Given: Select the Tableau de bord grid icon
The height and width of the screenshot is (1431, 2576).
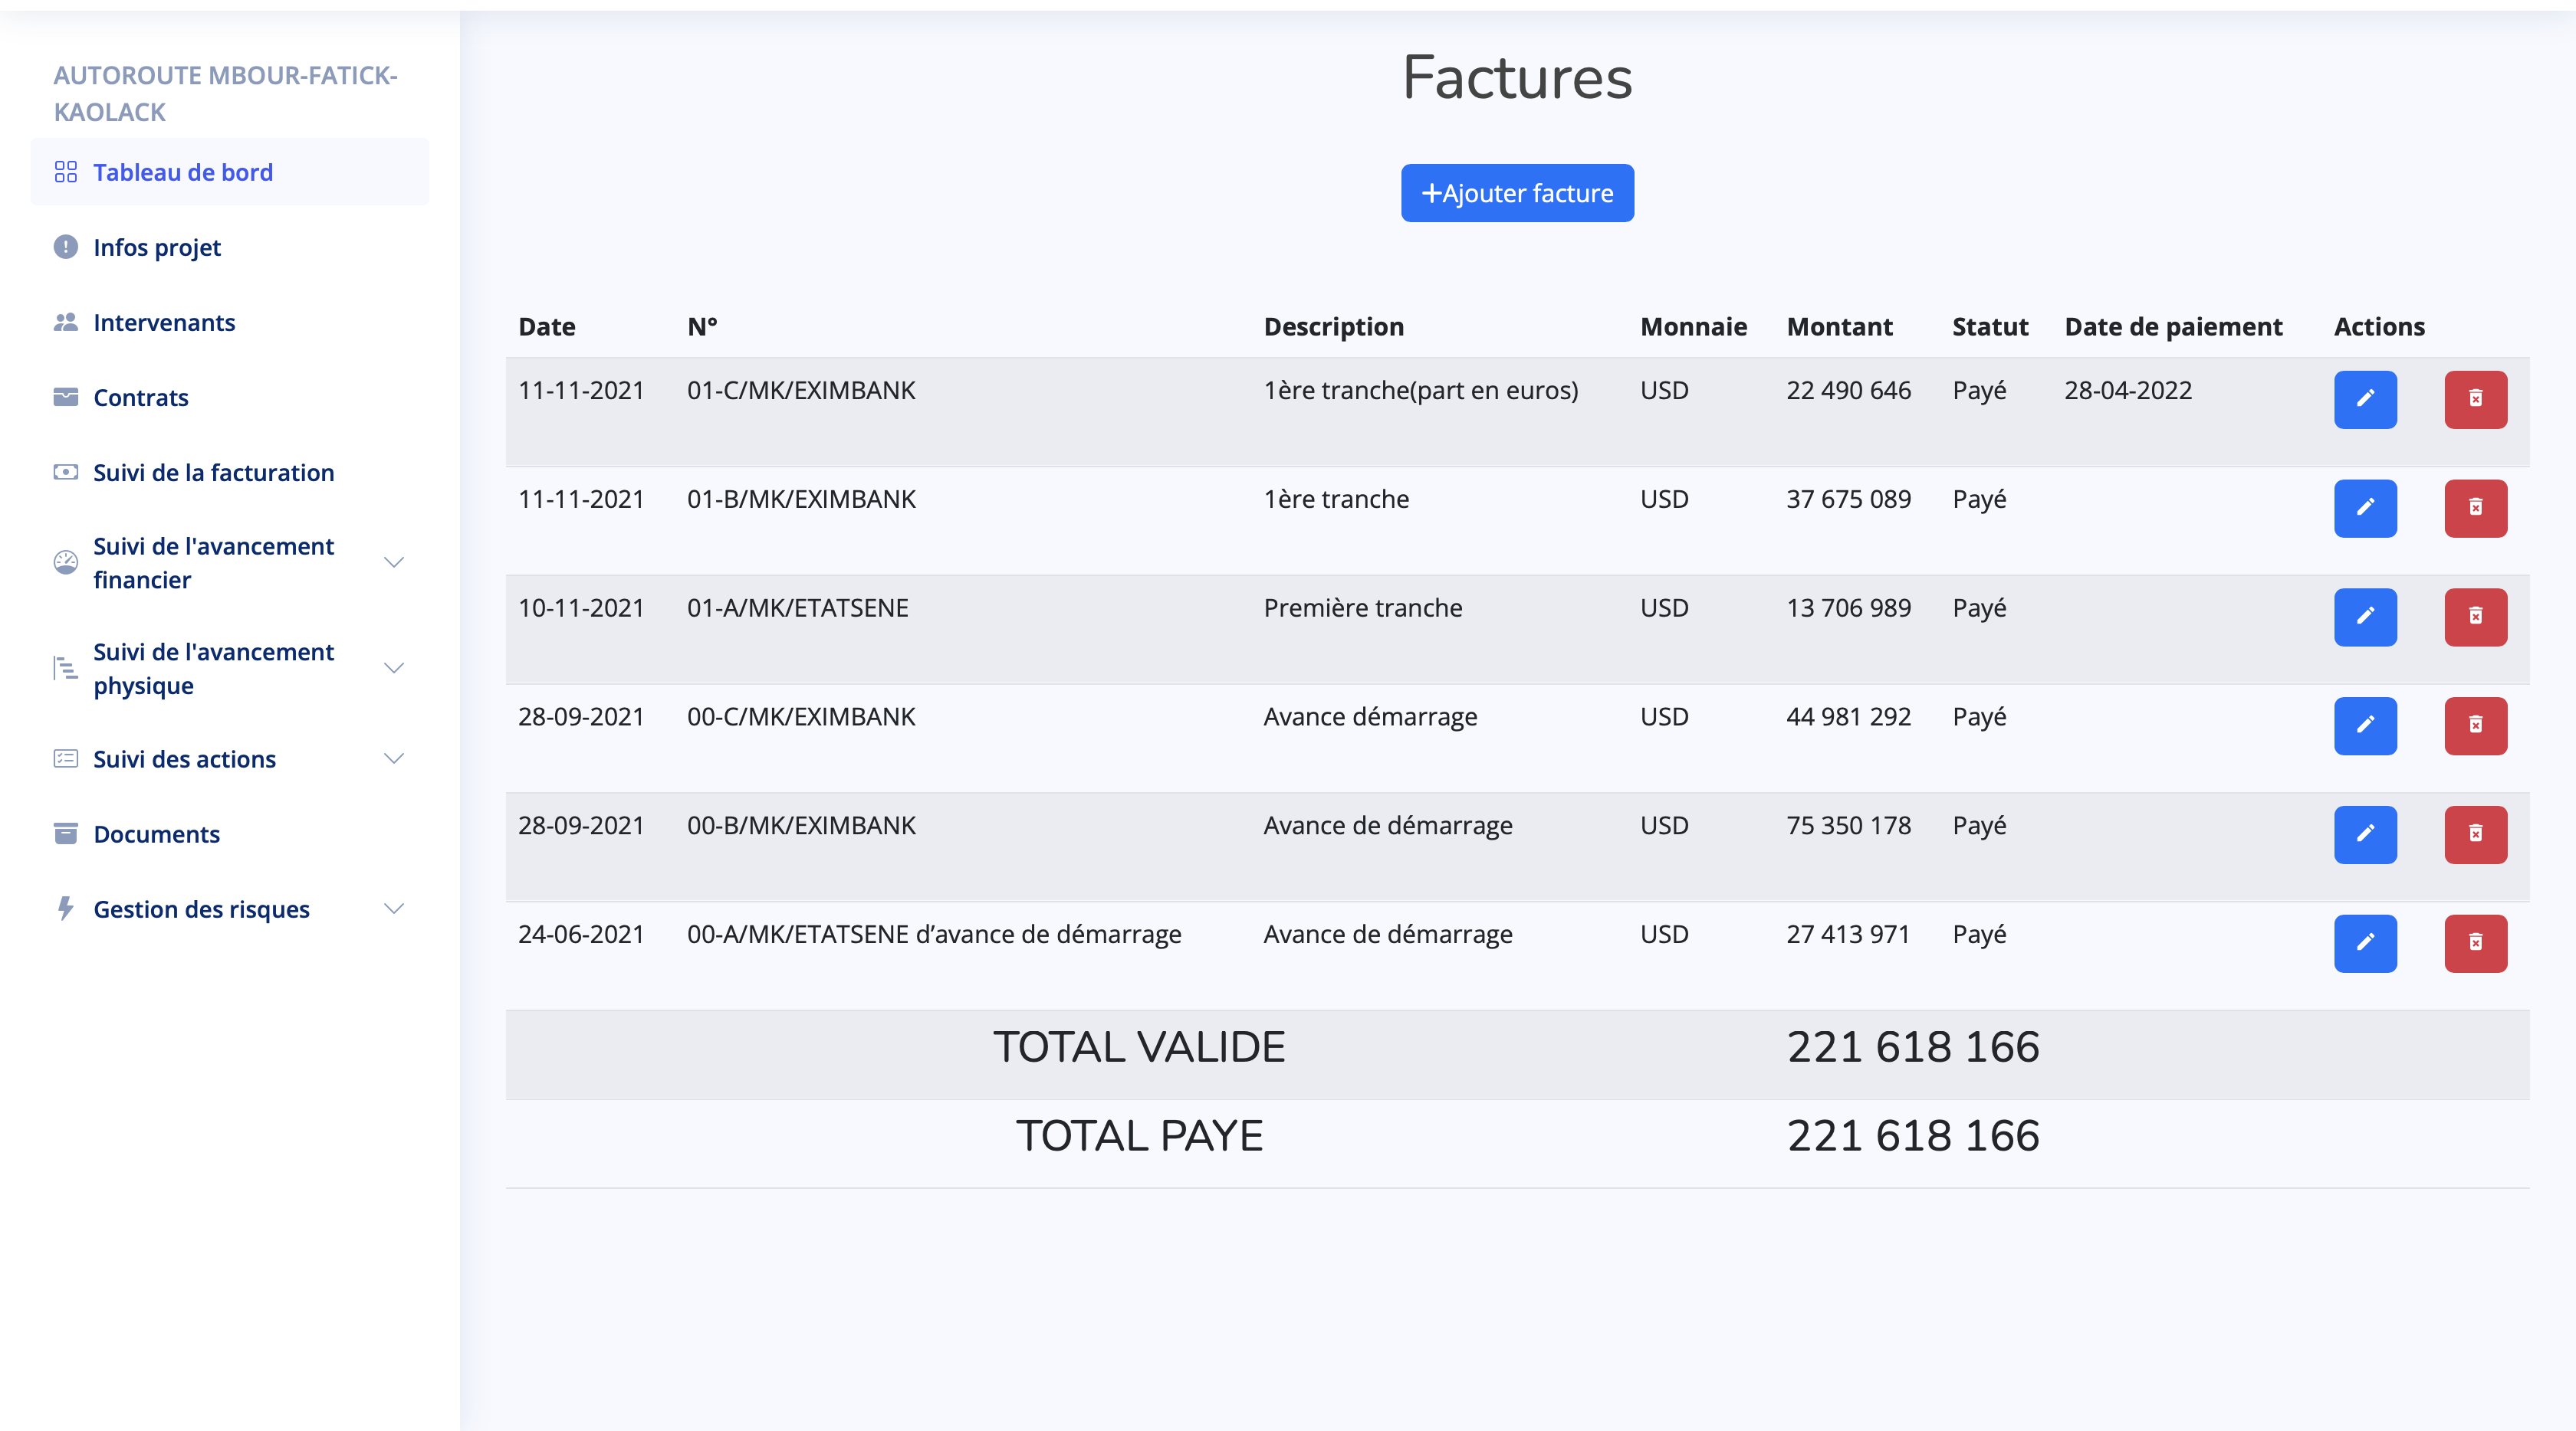Looking at the screenshot, I should 66,172.
